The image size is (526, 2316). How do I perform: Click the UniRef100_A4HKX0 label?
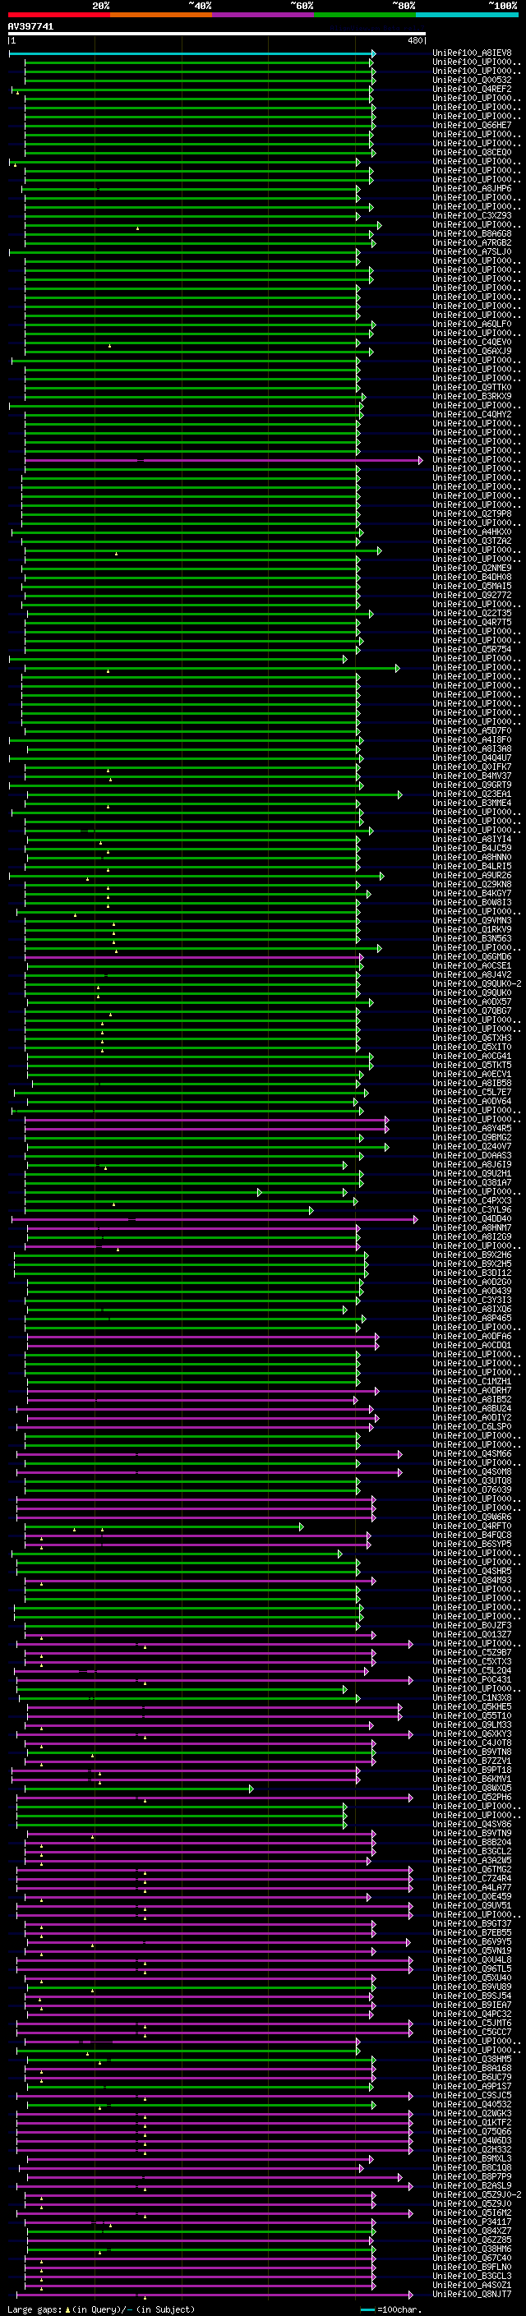click(472, 532)
